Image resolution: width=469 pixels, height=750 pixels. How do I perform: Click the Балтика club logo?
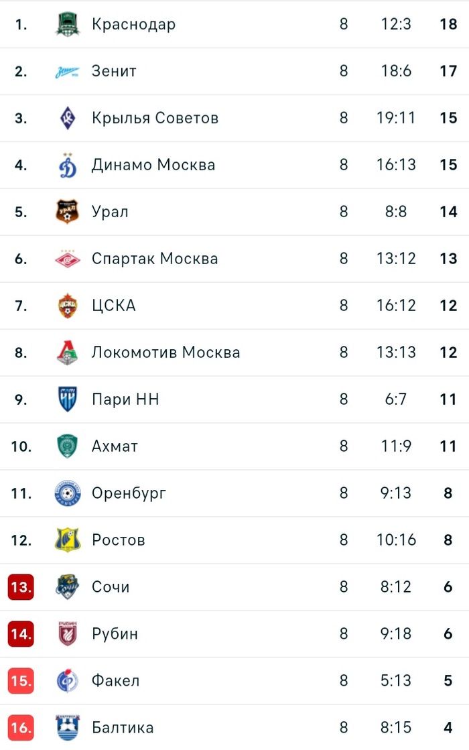tap(67, 728)
